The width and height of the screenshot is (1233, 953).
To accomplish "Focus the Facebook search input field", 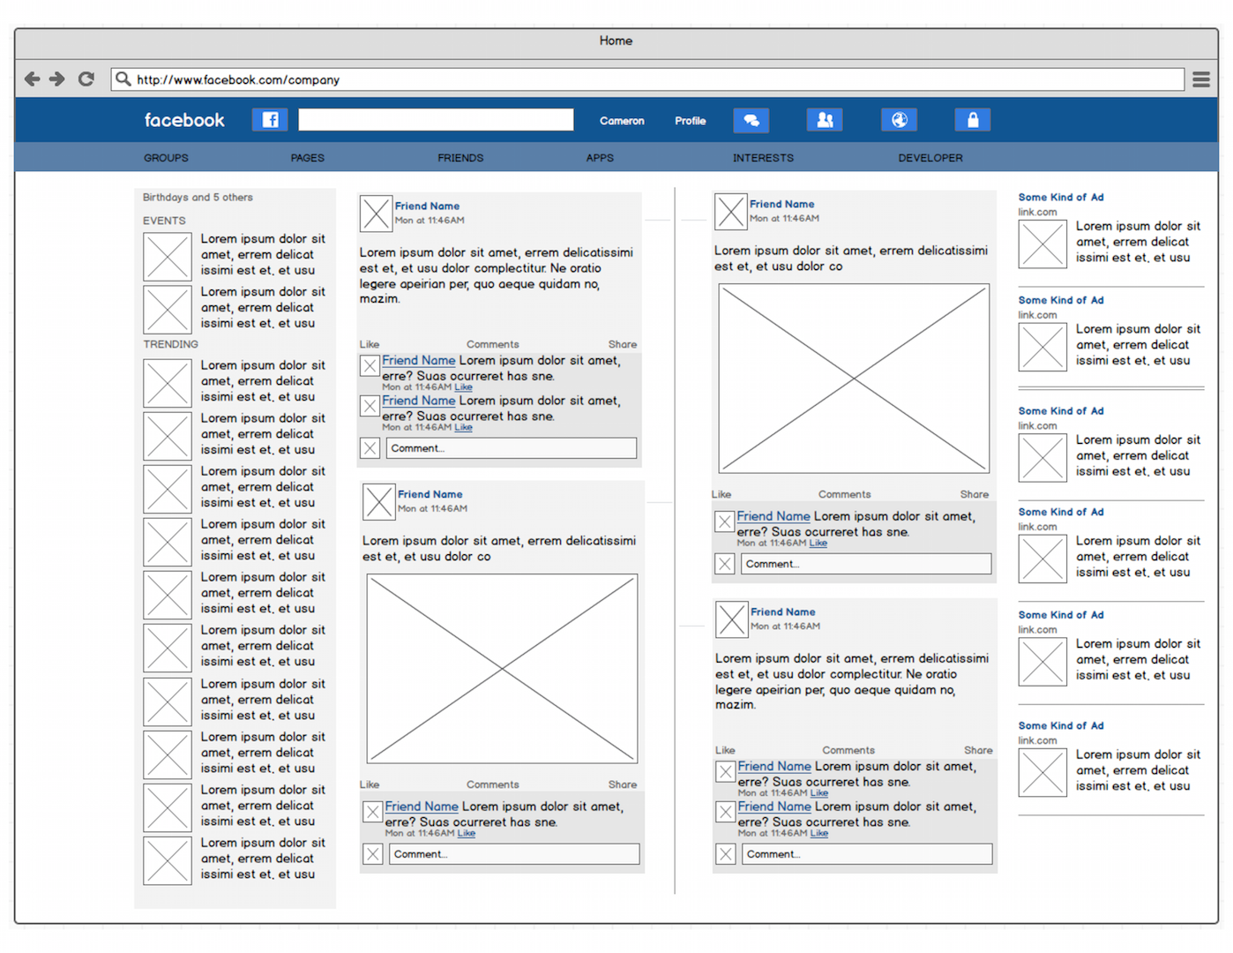I will (x=436, y=120).
